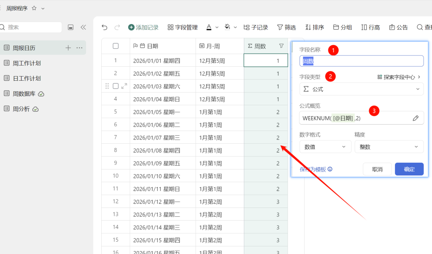Click the fill color bucket icon
The image size is (432, 254).
227,27
